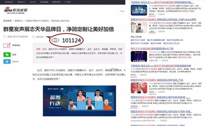Screen dimensions: 206x126
Task: Open 新闻中心 in the top navigation bar
Action: click(21, 2)
